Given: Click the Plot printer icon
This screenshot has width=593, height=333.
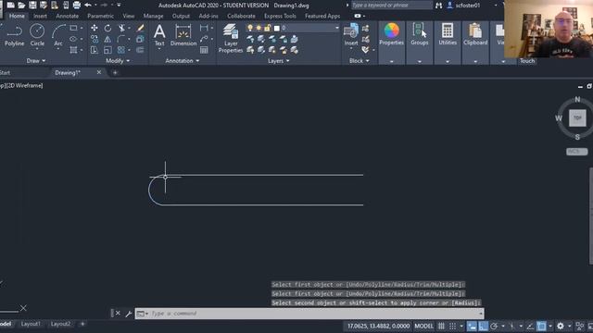Looking at the screenshot, I should pyautogui.click(x=77, y=6).
